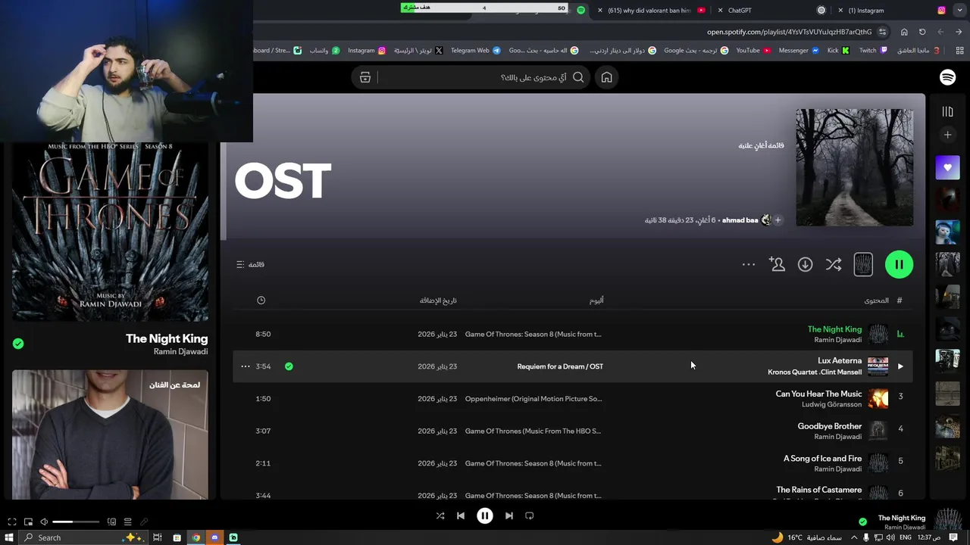Open Requiem for a Dream / OST album link
970x545 pixels.
tap(560, 366)
